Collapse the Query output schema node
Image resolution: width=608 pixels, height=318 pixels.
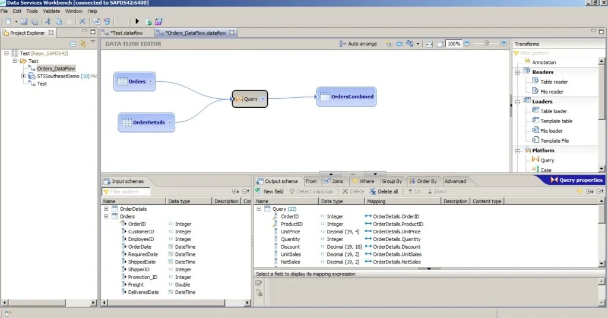[259, 209]
